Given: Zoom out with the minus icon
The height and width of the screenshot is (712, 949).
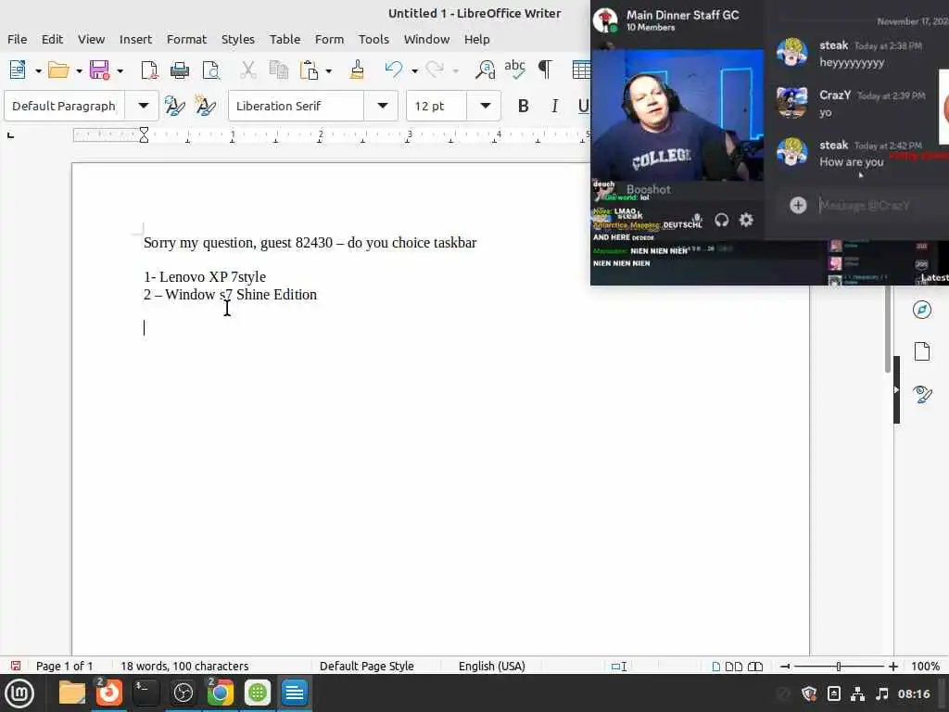Looking at the screenshot, I should [x=785, y=667].
